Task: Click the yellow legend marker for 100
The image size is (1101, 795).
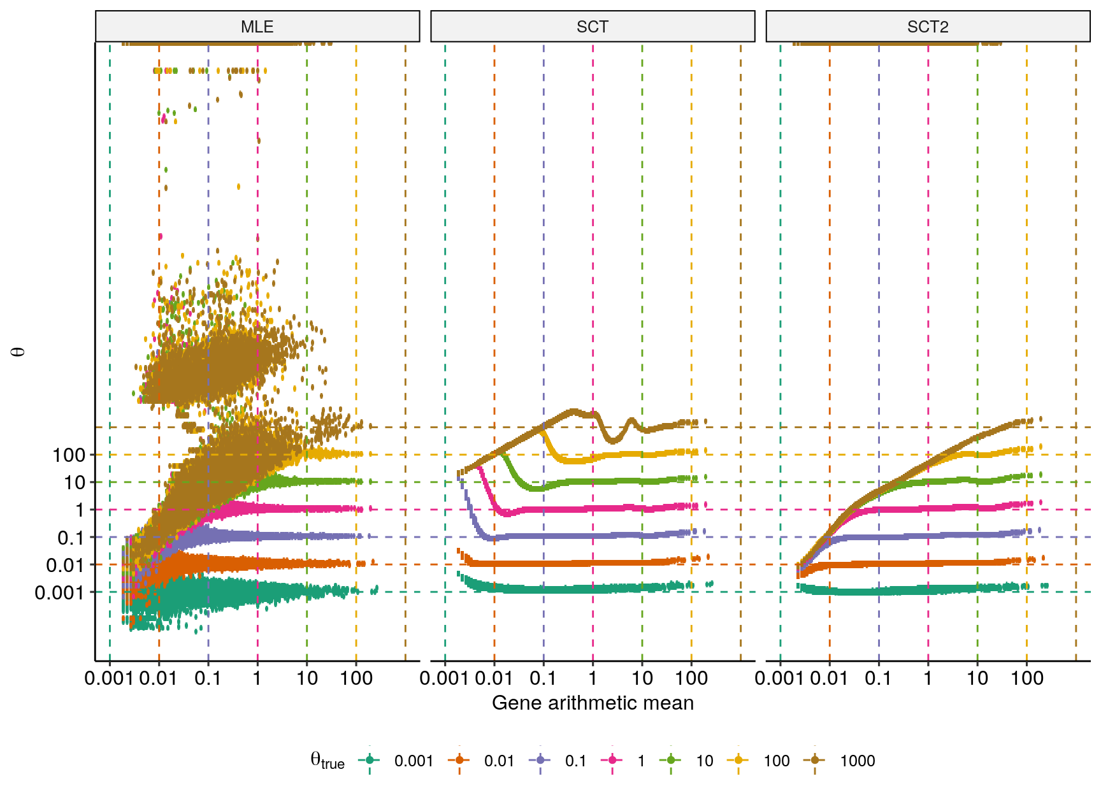Action: (738, 760)
